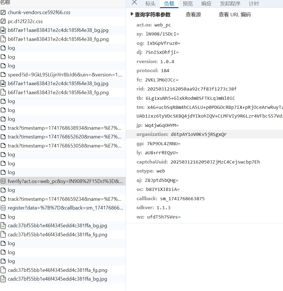Collapse the 查询字符串参数 section
The height and width of the screenshot is (291, 283).
(x=132, y=14)
